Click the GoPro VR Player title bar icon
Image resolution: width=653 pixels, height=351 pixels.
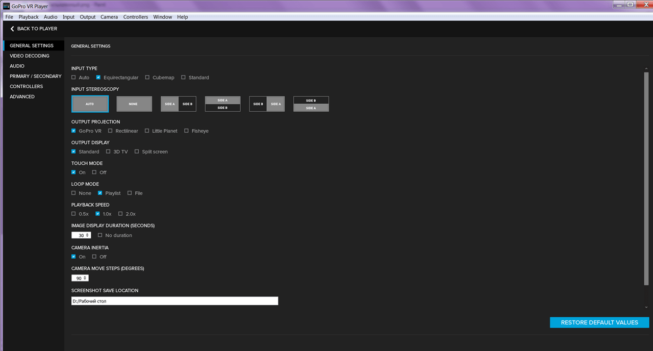pos(6,7)
